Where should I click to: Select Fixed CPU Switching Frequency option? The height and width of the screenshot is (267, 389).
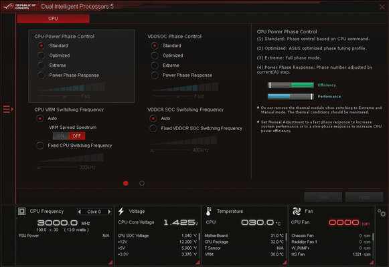40,146
